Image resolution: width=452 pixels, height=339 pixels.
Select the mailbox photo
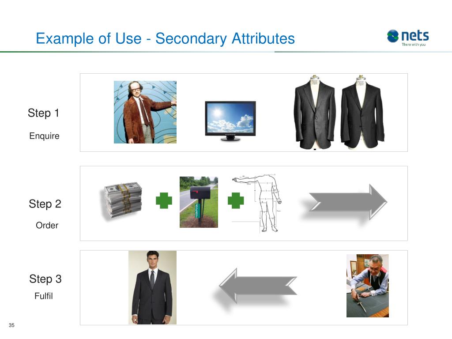point(199,202)
